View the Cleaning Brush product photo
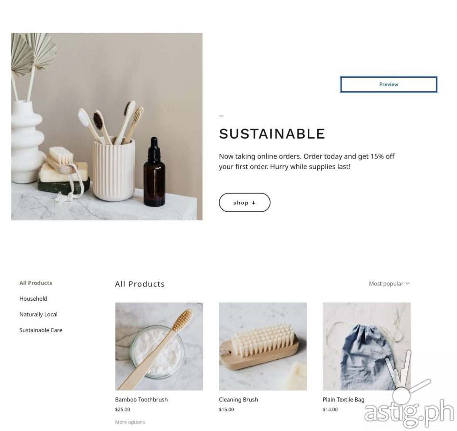The width and height of the screenshot is (457, 431). 263,346
